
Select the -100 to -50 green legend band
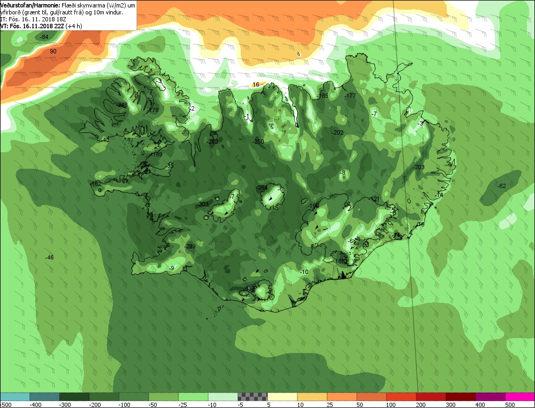point(134,397)
